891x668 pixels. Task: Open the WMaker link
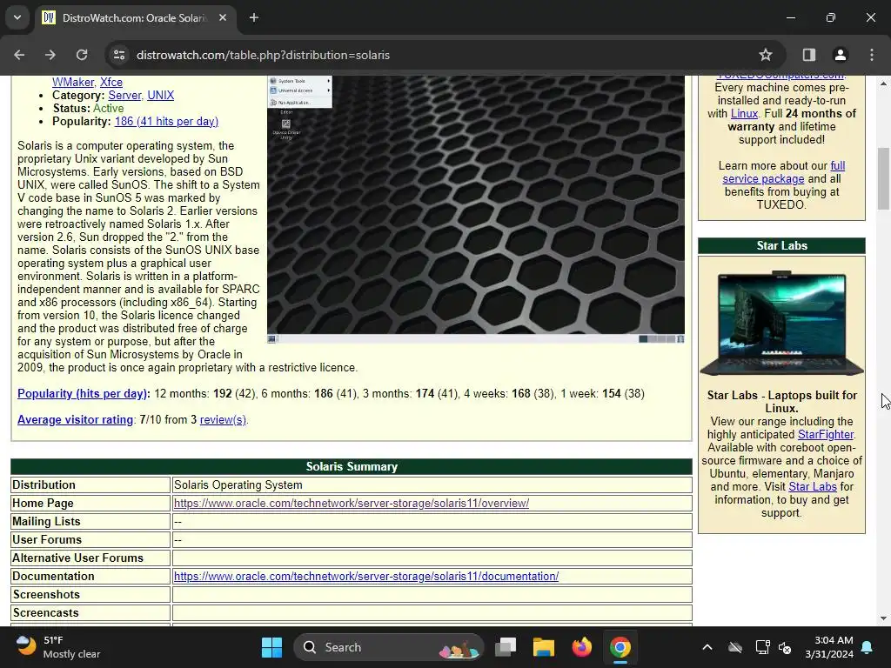click(73, 83)
